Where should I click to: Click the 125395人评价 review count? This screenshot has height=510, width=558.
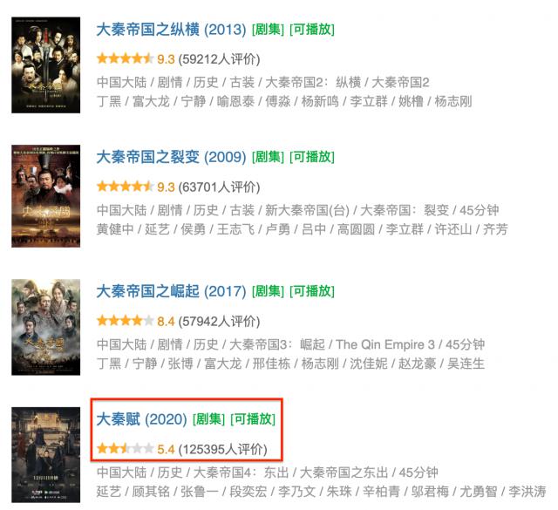223,449
